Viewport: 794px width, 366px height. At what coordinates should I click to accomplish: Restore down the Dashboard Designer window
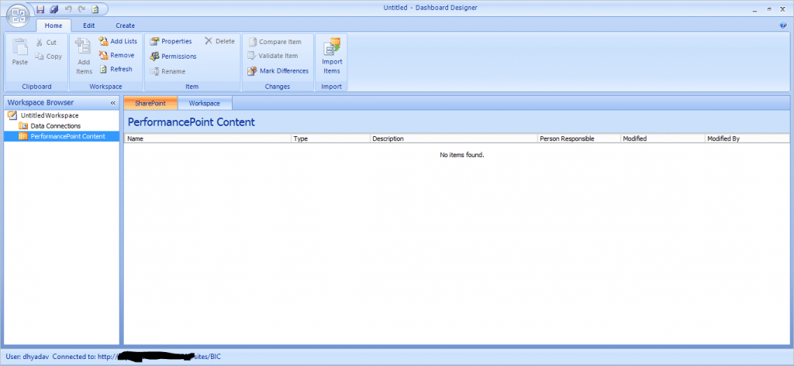[770, 9]
